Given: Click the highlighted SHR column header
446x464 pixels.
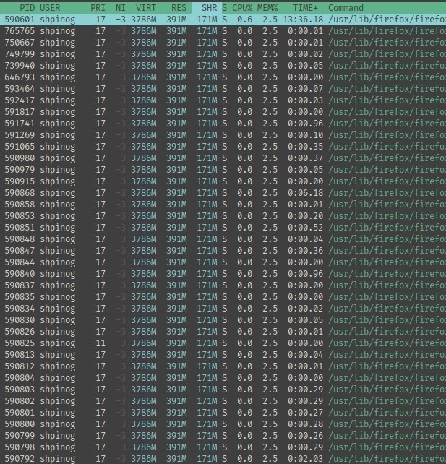Looking at the screenshot, I should point(207,8).
